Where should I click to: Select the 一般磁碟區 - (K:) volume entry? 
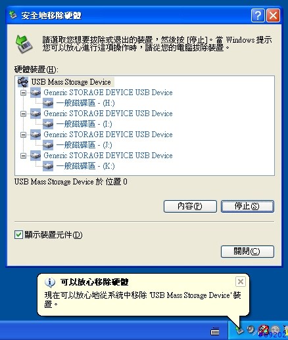[85, 166]
